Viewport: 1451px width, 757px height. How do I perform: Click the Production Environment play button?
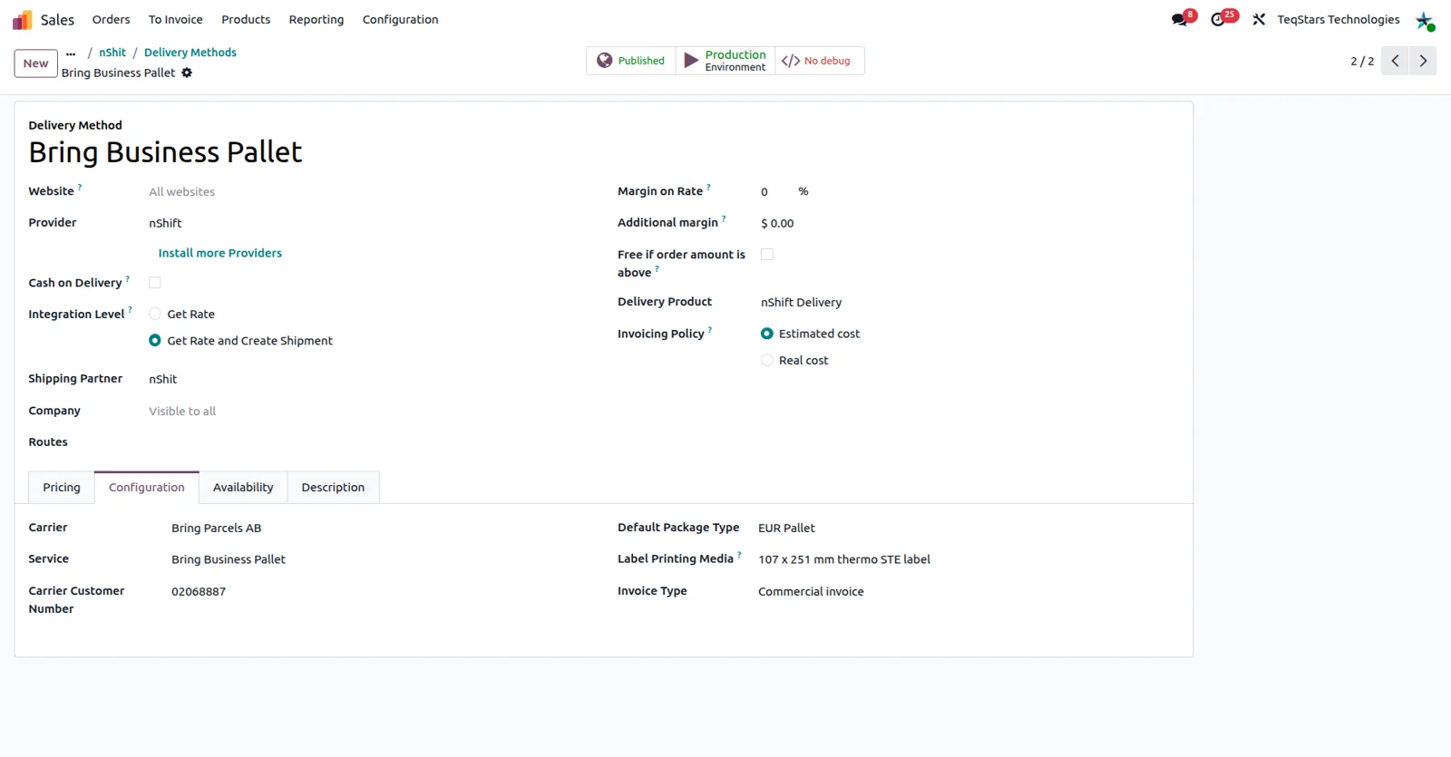tap(725, 61)
